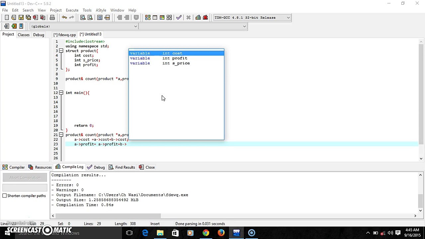Click the Close tab in bottom panel
Screen dimensions: 425x239
click(x=147, y=167)
